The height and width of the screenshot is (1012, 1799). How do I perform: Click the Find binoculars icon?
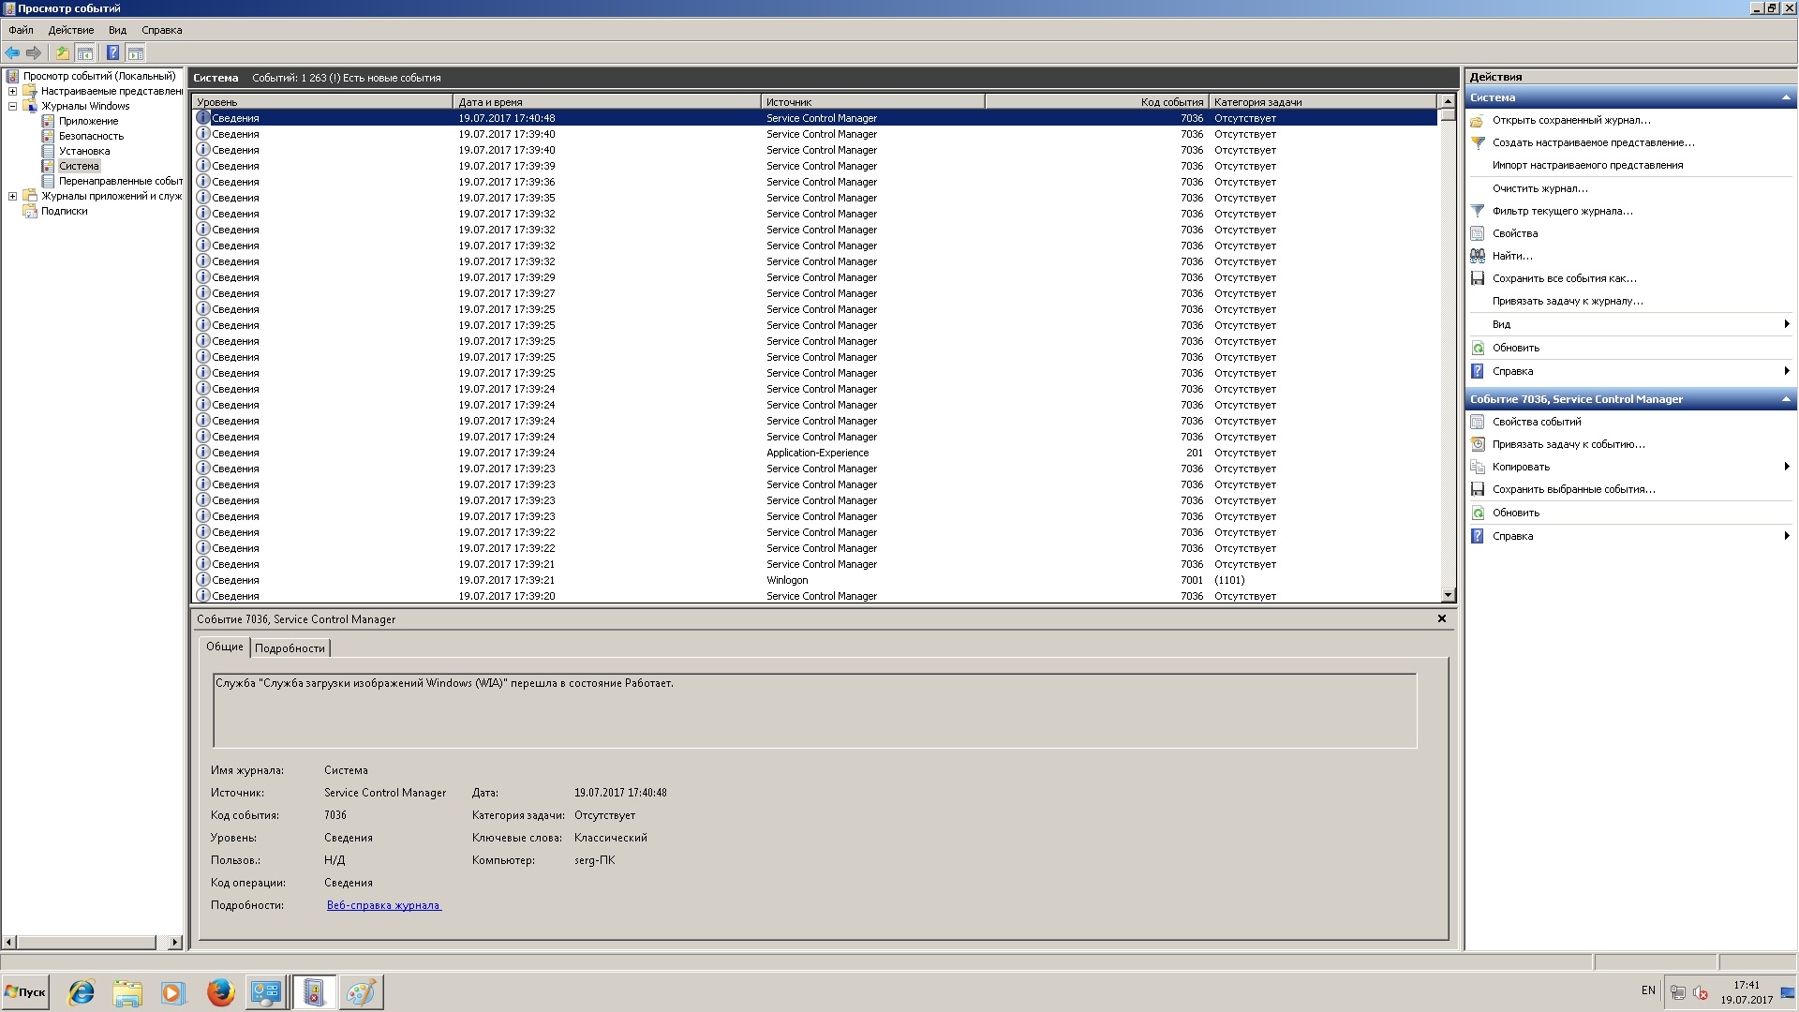pos(1478,256)
